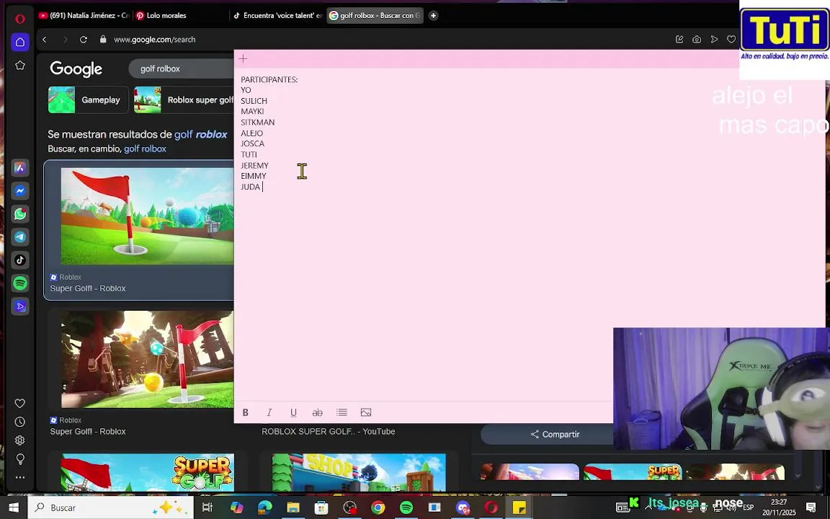Open the forest Super Golf thumbnail
The image size is (830, 519).
coord(147,360)
